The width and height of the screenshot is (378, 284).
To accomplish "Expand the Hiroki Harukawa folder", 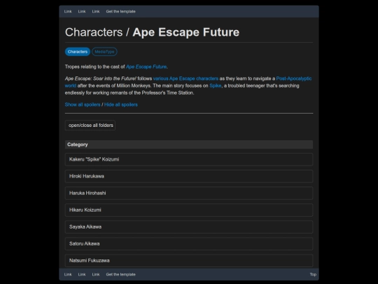I will (189, 176).
